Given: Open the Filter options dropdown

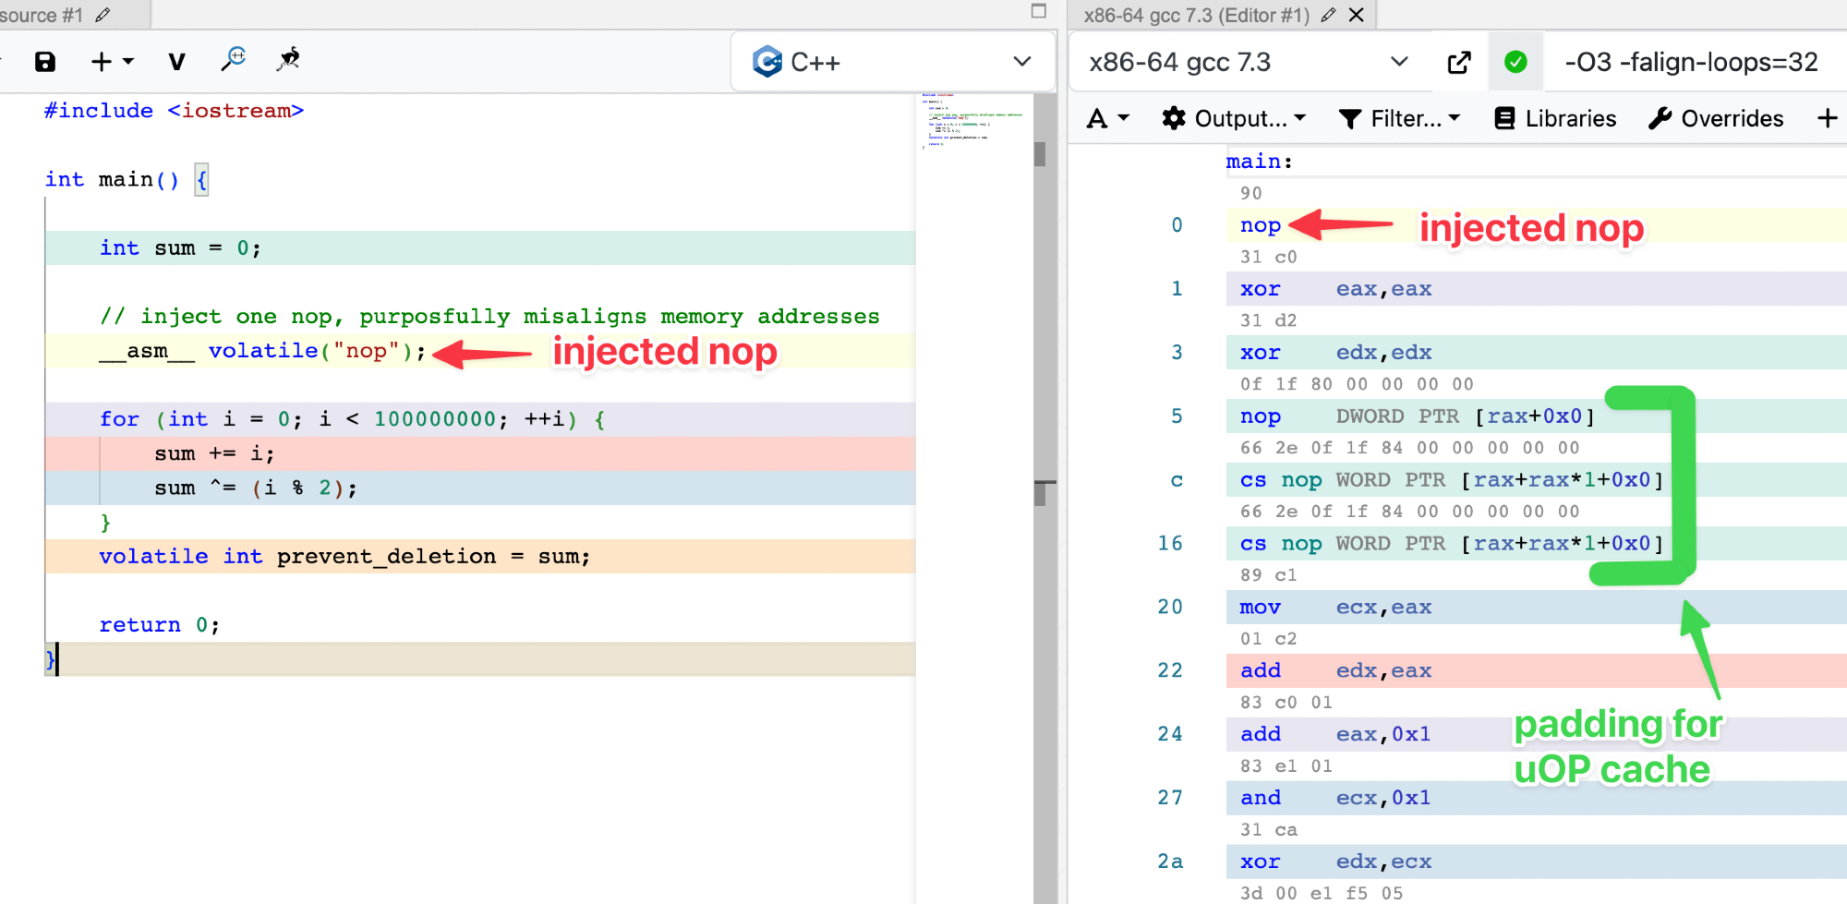Looking at the screenshot, I should click(x=1399, y=118).
